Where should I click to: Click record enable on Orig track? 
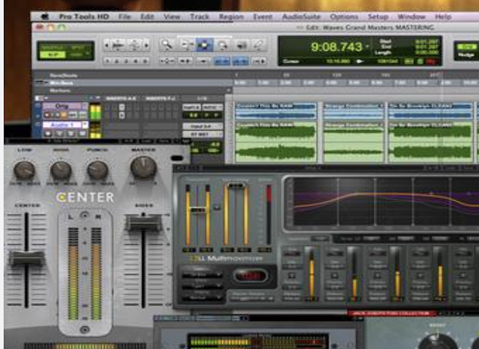click(48, 115)
